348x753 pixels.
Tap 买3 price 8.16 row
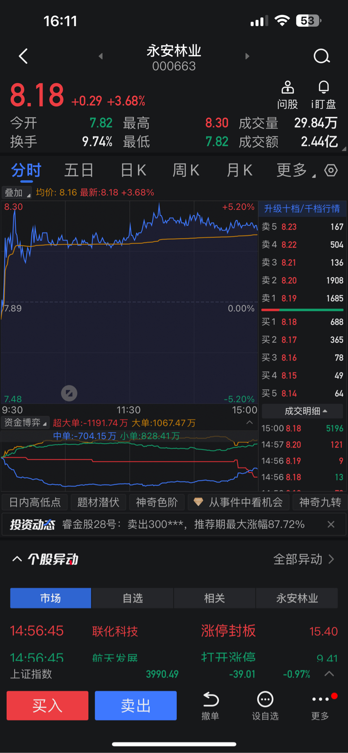click(302, 357)
